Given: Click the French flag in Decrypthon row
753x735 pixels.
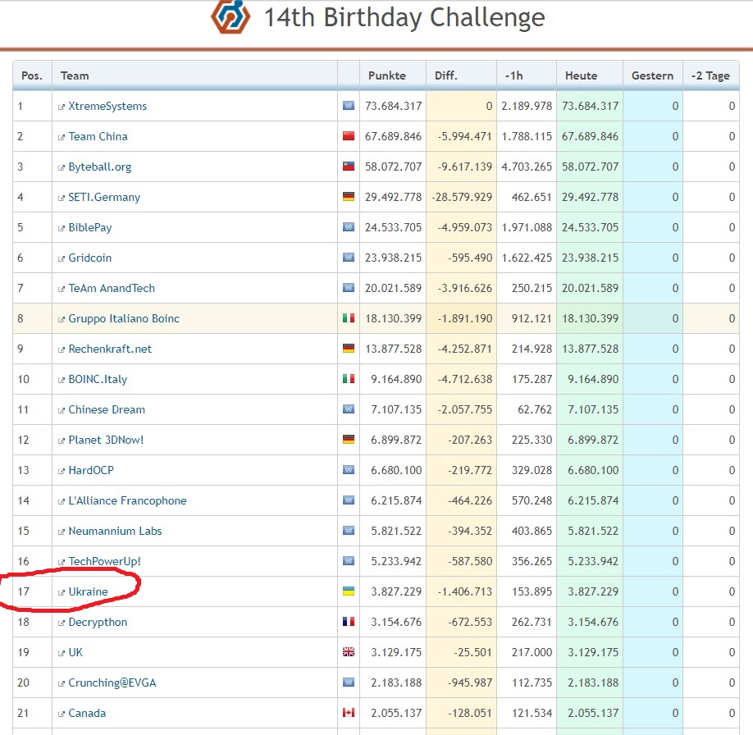Looking at the screenshot, I should (x=349, y=622).
